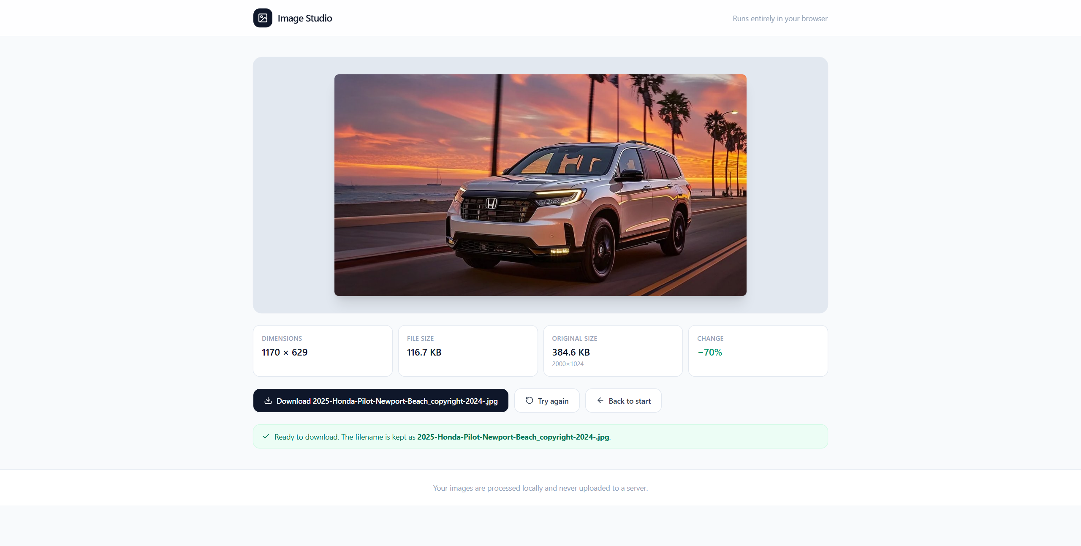Image resolution: width=1081 pixels, height=546 pixels.
Task: Download 2025-Honda-Pilot-Newport-Beach_copyright-2024-.jpg
Action: 380,401
